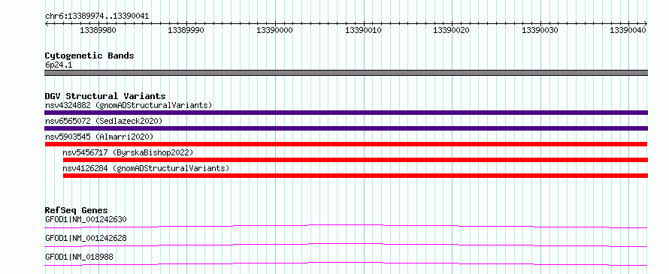Click the red bar under nsv4126284

tap(356, 176)
